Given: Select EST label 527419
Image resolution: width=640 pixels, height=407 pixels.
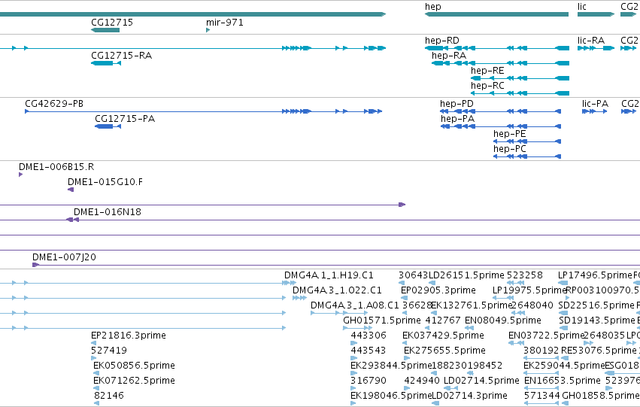Looking at the screenshot, I should click(x=109, y=351).
